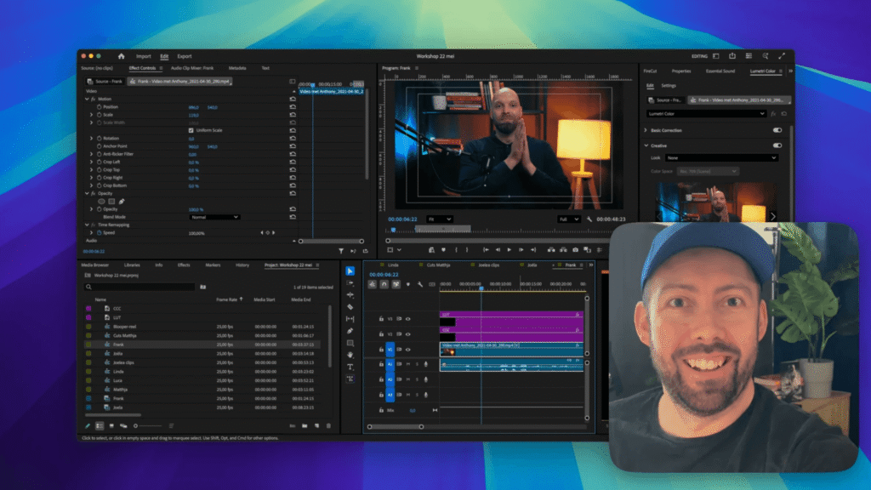Click Go to Out point button

coord(532,250)
